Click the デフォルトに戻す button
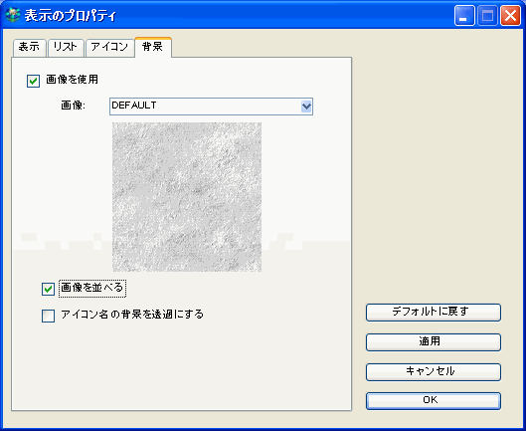This screenshot has width=526, height=431. click(x=434, y=313)
